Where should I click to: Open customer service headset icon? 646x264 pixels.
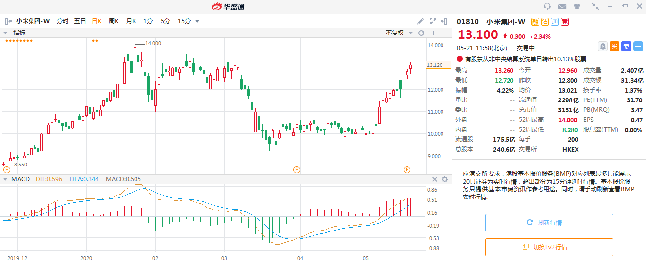tap(547, 6)
